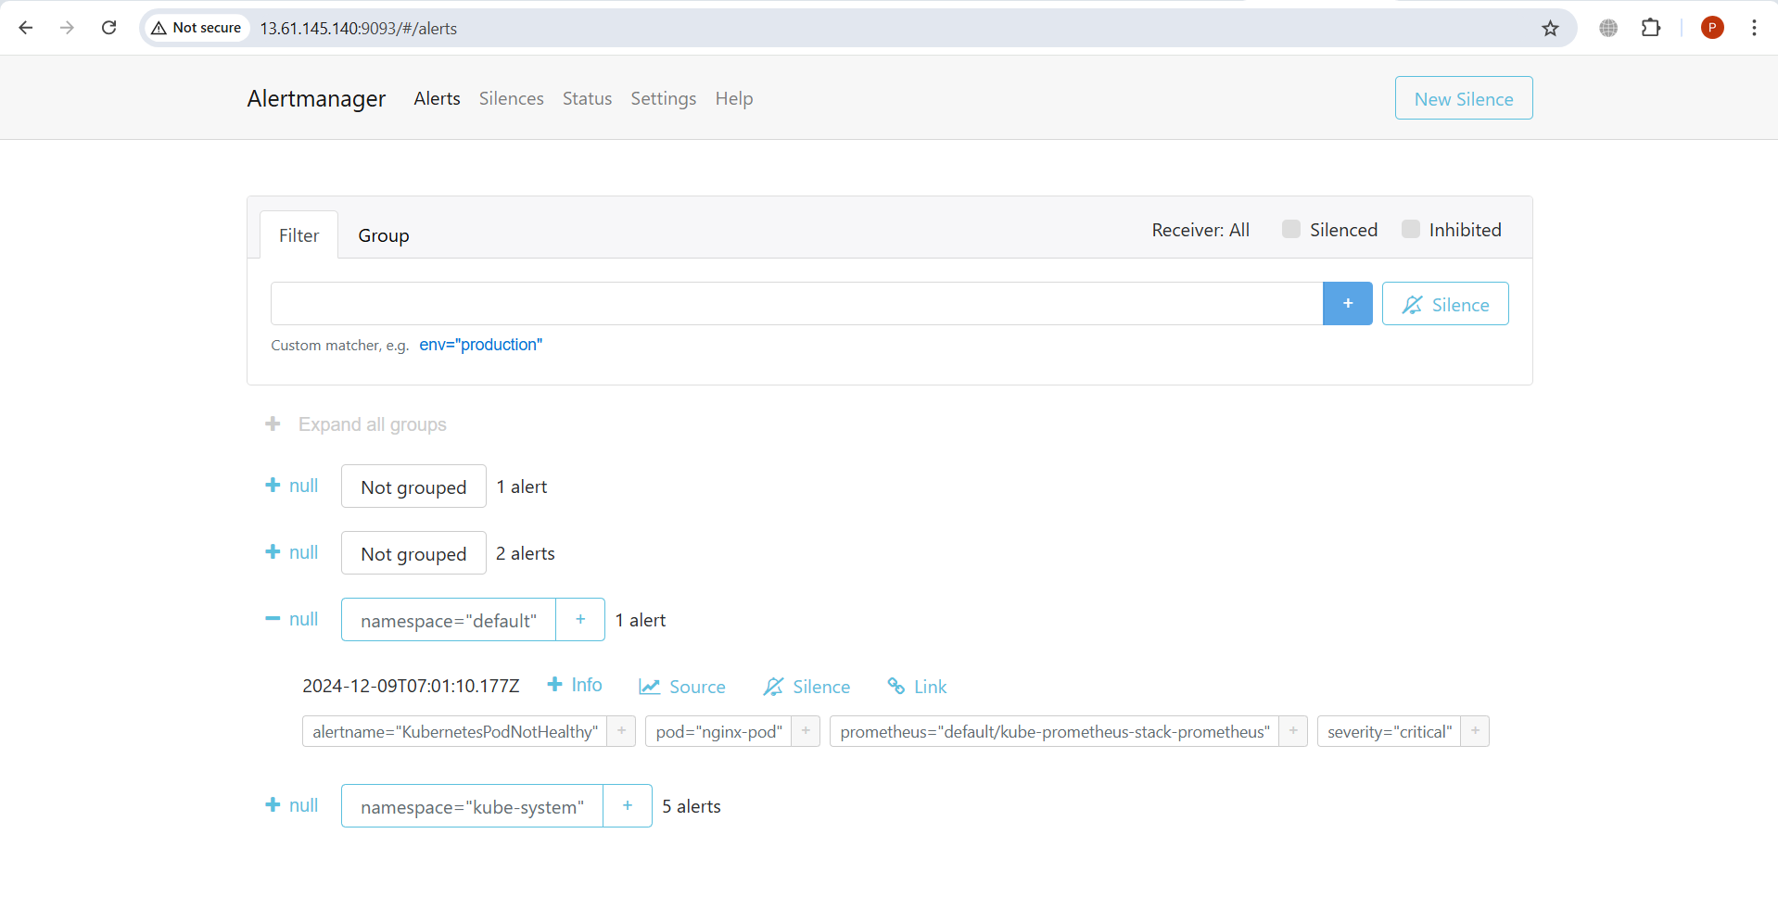Screen dimensions: 1778x897
Task: Click the env="production" example matcher link
Action: pos(480,345)
